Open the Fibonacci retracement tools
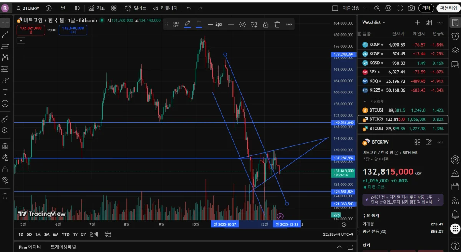 pos(5,46)
